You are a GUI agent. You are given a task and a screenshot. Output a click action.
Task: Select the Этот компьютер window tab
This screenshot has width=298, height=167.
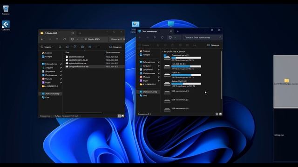click(155, 31)
